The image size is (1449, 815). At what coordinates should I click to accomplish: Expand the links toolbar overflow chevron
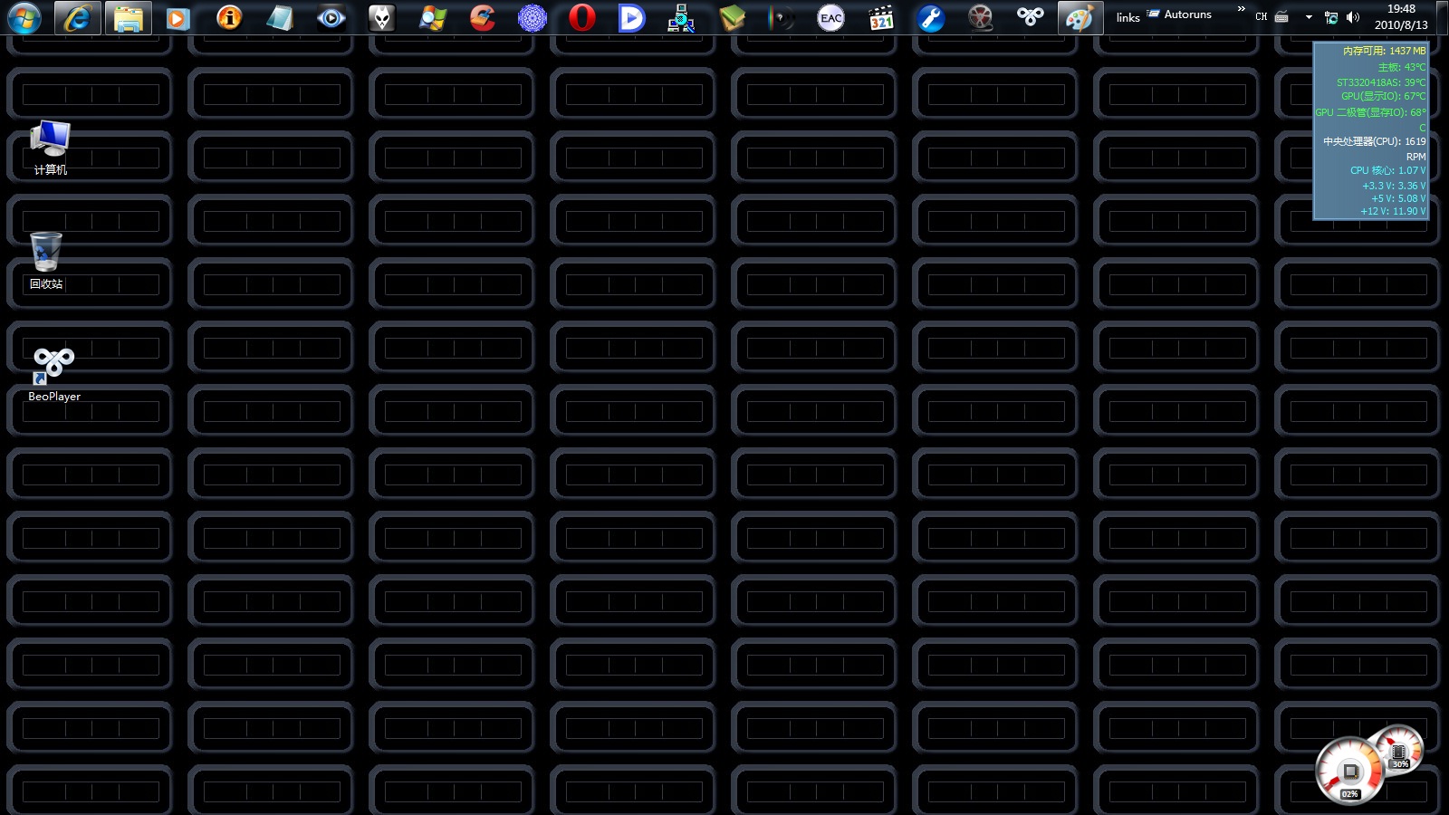click(x=1241, y=9)
